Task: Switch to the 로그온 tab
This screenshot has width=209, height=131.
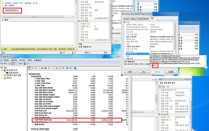Action: 126,19
